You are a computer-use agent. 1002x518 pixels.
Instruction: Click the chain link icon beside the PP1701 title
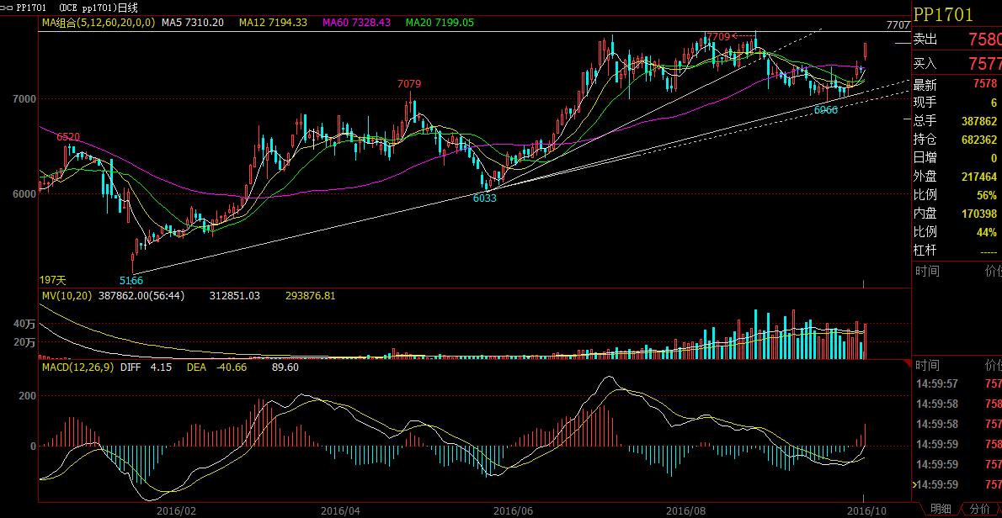(x=8, y=8)
